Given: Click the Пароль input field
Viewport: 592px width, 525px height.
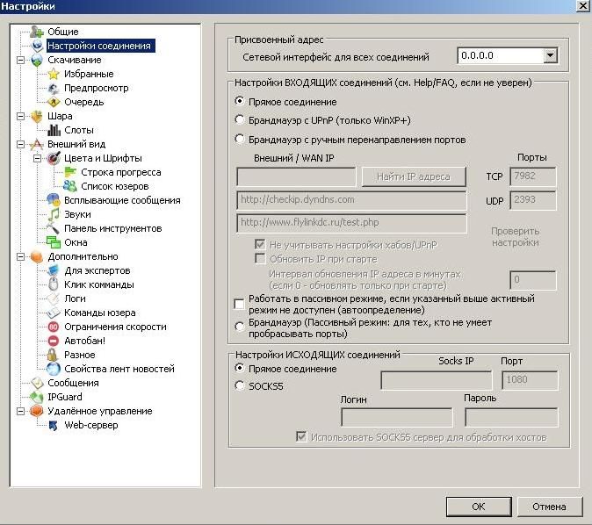Looking at the screenshot, I should [x=511, y=417].
